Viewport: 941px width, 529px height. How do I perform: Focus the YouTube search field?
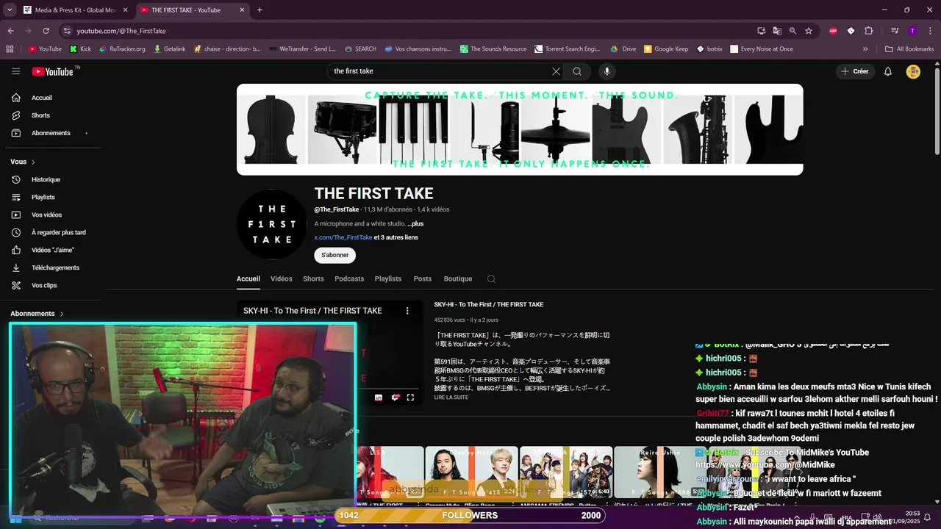pyautogui.click(x=437, y=71)
